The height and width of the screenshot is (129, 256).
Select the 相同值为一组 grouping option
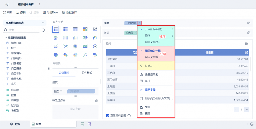[x=156, y=51]
